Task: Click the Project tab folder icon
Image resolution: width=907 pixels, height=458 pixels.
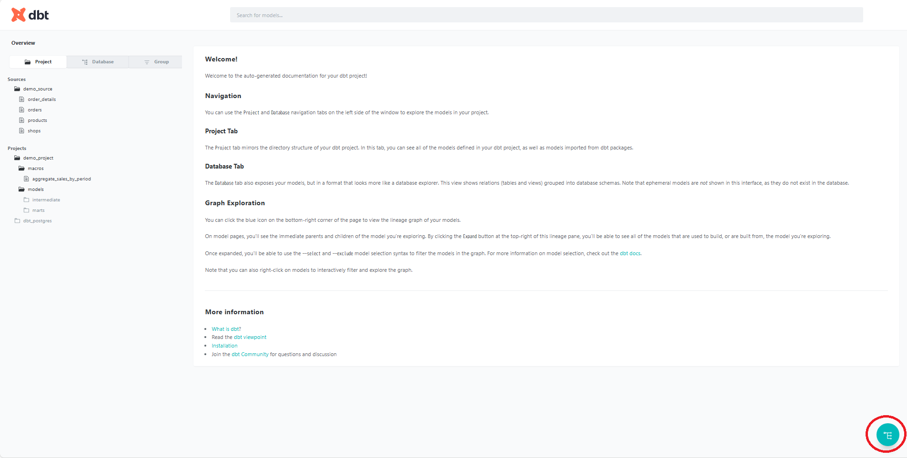Action: 28,62
